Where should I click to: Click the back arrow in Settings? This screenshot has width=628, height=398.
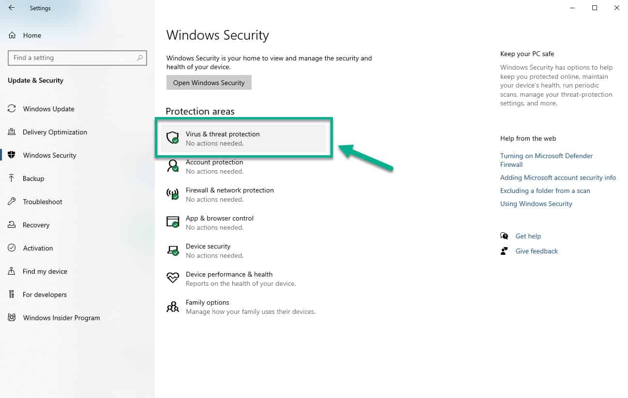tap(12, 8)
